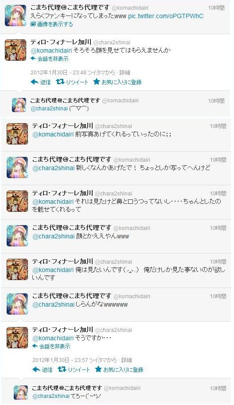This screenshot has height=405, width=234.
Task: Open komachidairi's avatar in the topmost tweet
Action: pyautogui.click(x=16, y=16)
